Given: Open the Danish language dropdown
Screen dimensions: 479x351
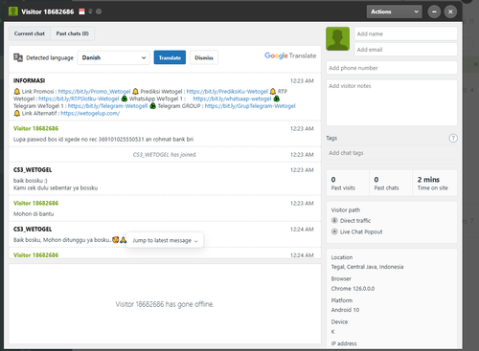Looking at the screenshot, I should click(113, 57).
